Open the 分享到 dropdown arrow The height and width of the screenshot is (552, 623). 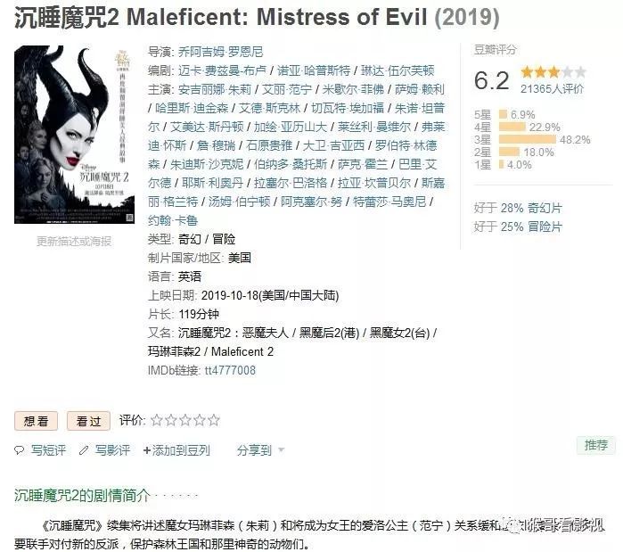click(282, 450)
